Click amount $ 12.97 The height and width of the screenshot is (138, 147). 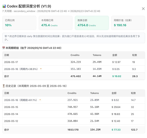[x=116, y=62]
